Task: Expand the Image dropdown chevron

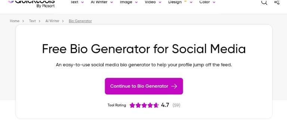Action: pyautogui.click(x=136, y=2)
